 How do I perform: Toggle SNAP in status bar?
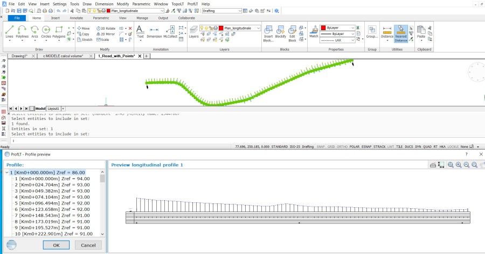coord(321,147)
